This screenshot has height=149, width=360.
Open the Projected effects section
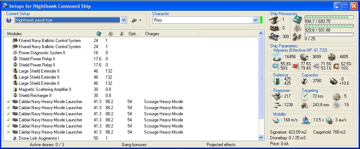point(221,145)
